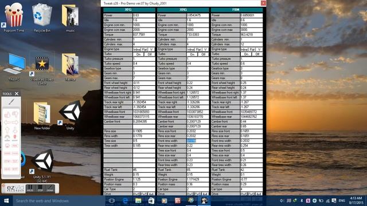Stop the ezvid recording
Image resolution: width=367 pixels, height=206 pixels.
40,188
